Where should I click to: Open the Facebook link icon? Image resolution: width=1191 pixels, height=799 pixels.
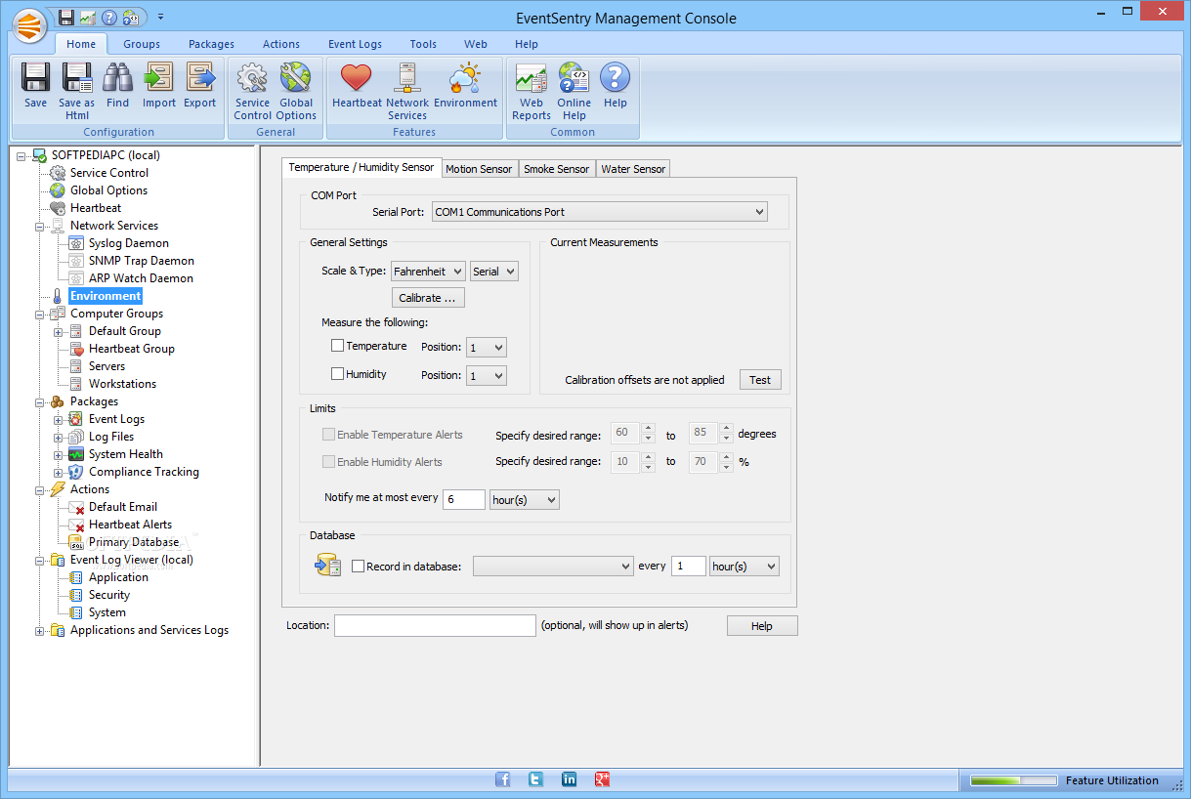502,779
